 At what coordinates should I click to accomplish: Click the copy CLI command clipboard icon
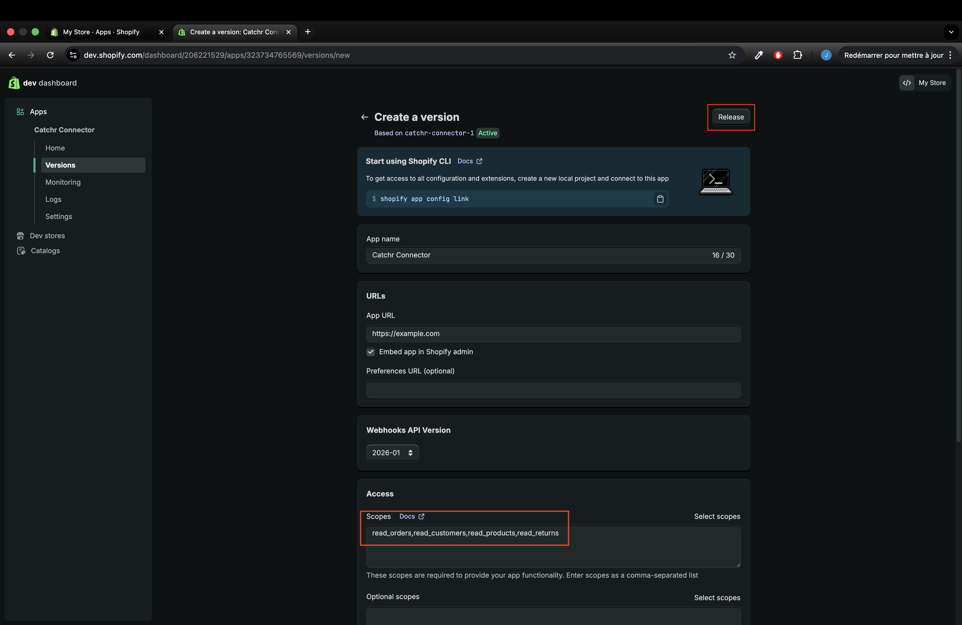(x=660, y=199)
